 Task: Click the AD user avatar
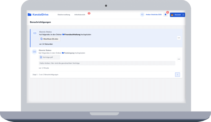[x=142, y=15]
